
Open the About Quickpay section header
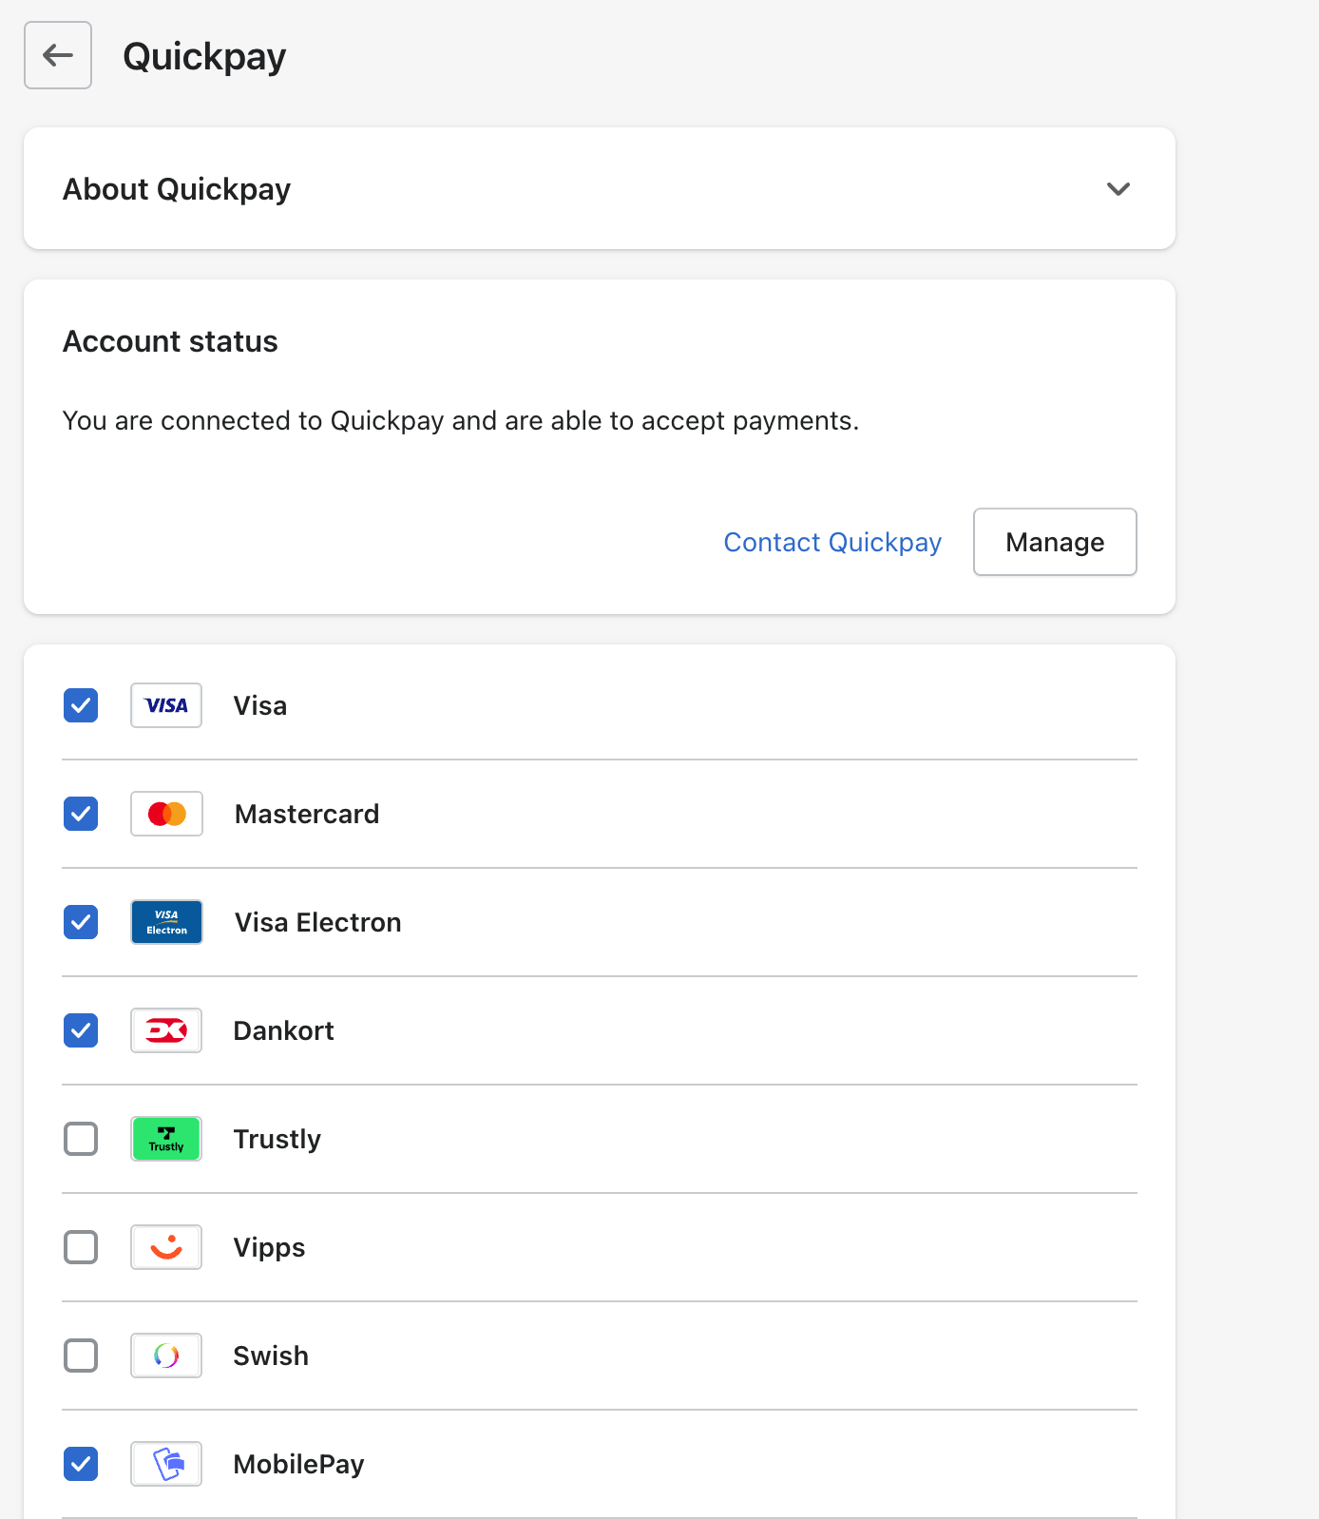pos(600,188)
